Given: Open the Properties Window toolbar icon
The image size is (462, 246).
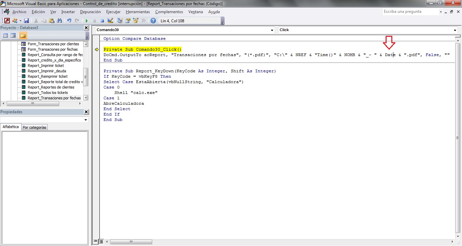Looking at the screenshot, I should click(x=128, y=21).
